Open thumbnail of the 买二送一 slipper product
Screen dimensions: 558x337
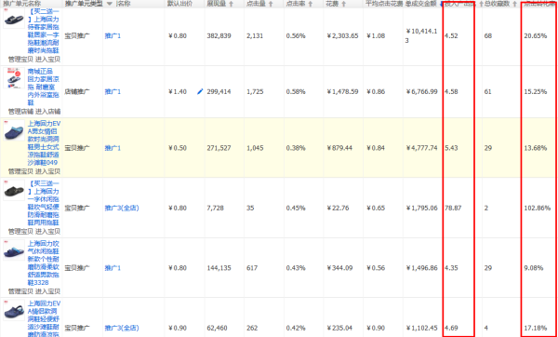tap(14, 19)
